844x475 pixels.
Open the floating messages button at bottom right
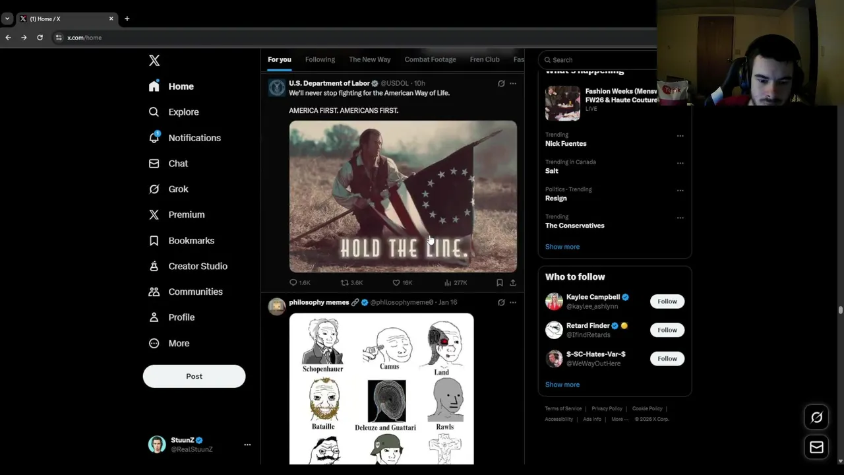click(x=816, y=447)
